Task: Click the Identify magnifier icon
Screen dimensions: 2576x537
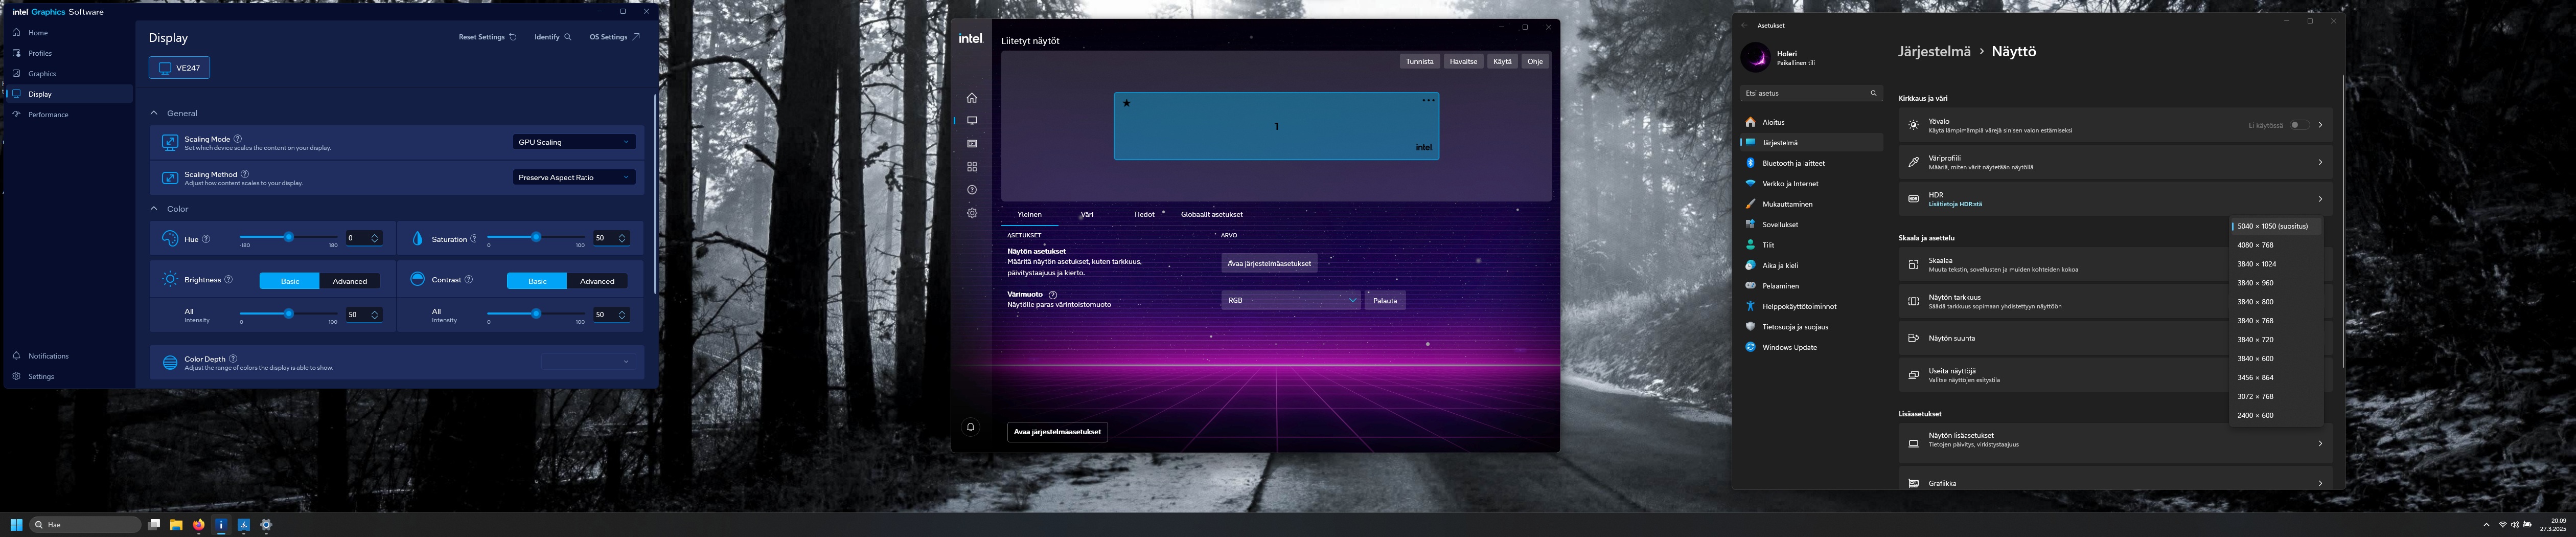Action: coord(568,37)
